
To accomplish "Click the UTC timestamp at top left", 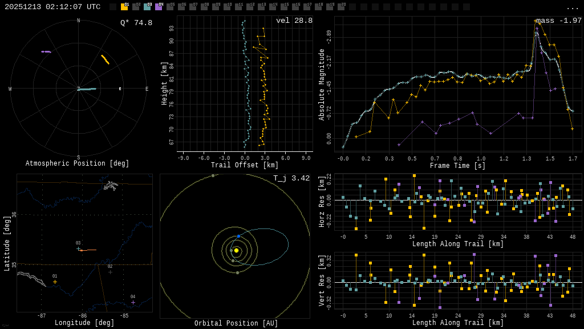I will [x=52, y=7].
